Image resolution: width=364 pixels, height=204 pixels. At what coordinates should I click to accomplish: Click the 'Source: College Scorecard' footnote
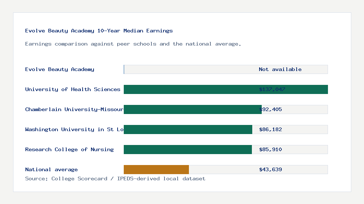[x=115, y=178]
